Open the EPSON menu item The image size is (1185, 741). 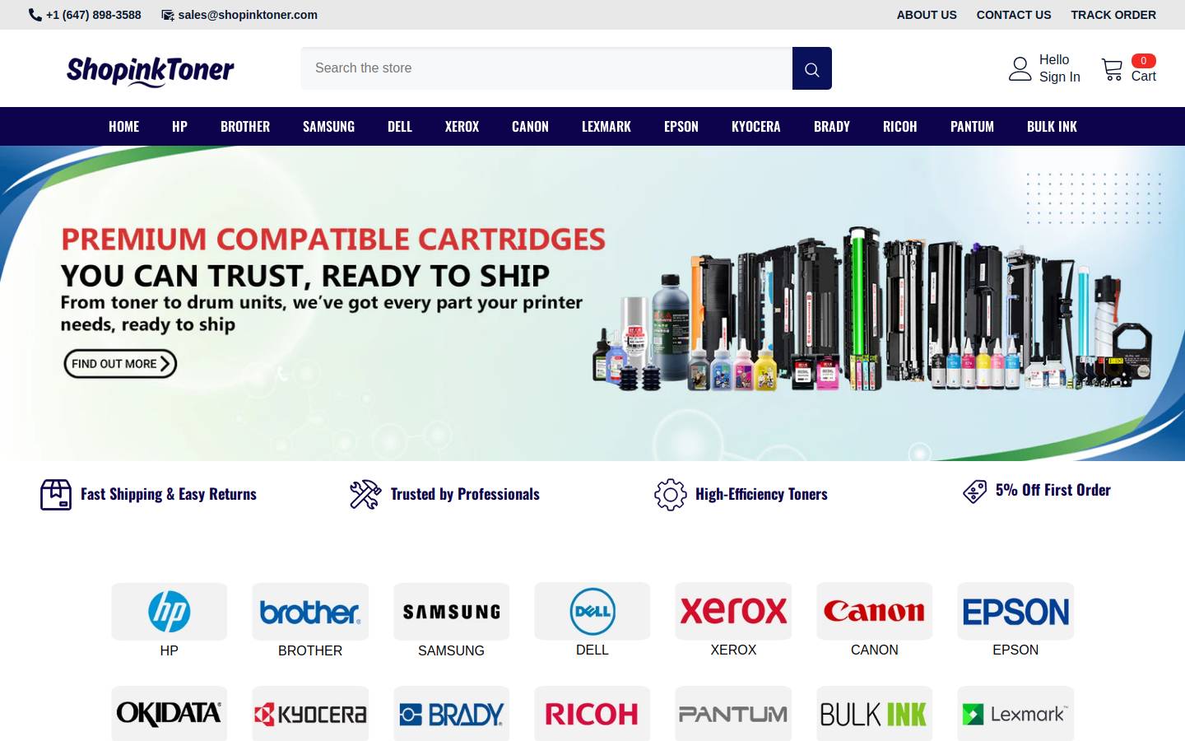coord(681,126)
